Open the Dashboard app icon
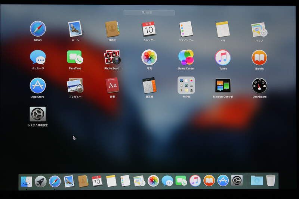This screenshot has width=299, height=199. tap(259, 85)
